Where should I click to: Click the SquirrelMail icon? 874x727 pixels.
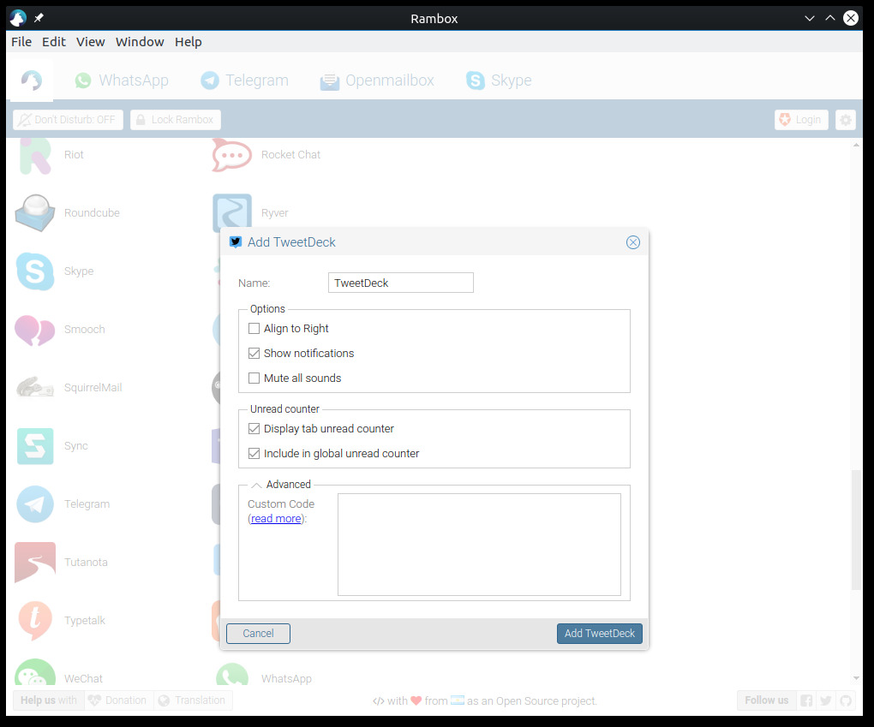[34, 387]
